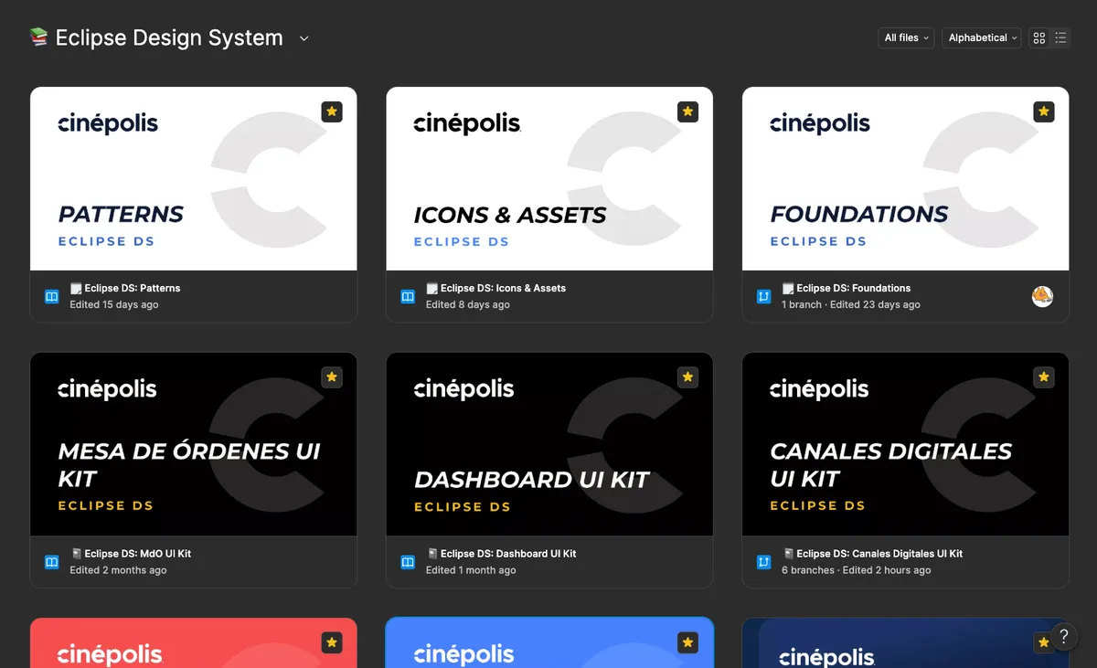
Task: Toggle star on the red Cinépolis card
Action: click(332, 642)
